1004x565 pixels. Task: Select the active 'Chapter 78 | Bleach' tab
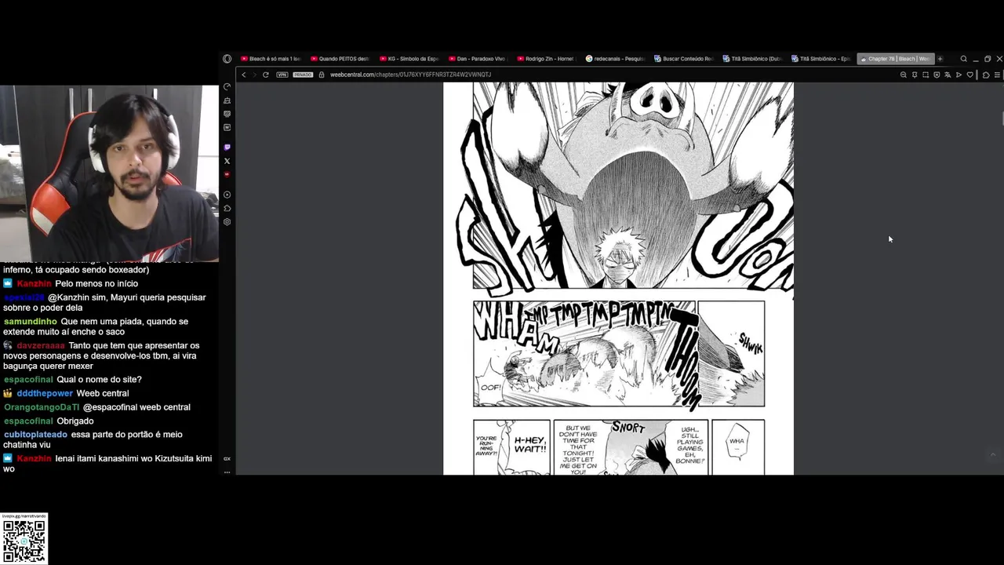click(895, 59)
